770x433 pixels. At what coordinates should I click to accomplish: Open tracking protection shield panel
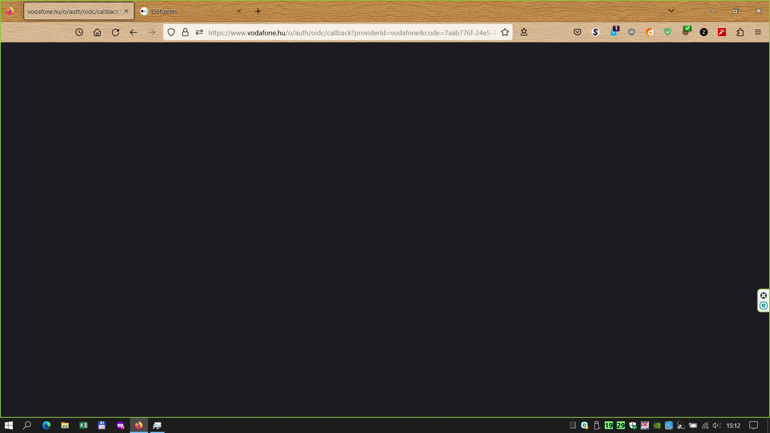tap(171, 32)
